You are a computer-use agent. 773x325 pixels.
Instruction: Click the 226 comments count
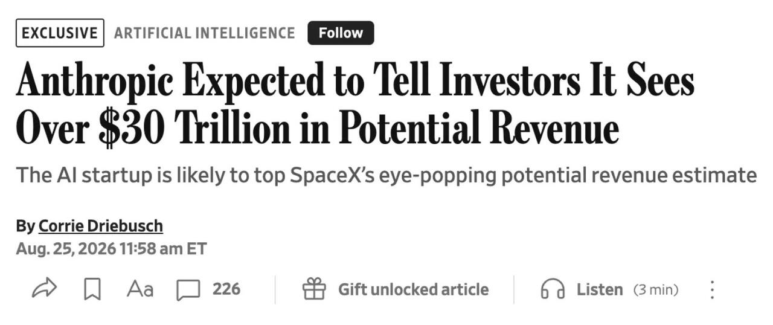(x=226, y=289)
